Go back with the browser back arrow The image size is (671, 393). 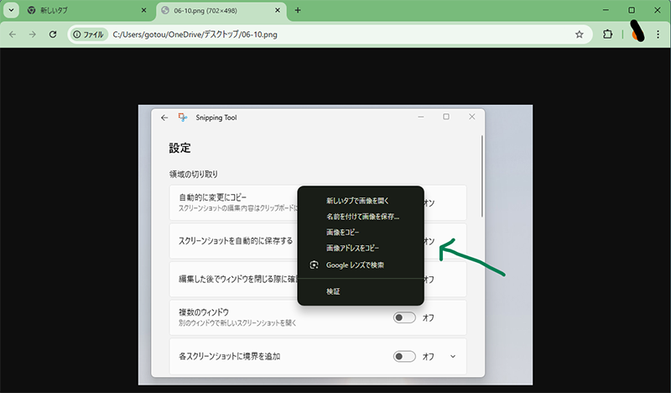[x=13, y=34]
